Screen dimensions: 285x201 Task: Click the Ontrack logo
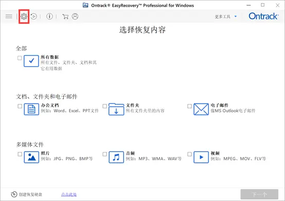(x=263, y=16)
